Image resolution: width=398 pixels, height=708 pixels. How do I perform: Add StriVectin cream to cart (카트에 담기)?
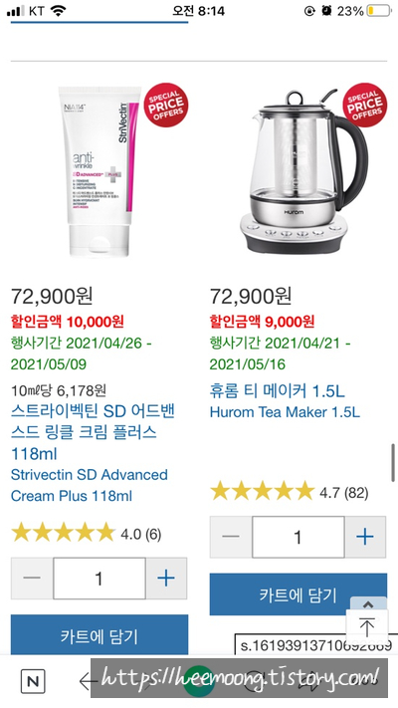pos(99,634)
